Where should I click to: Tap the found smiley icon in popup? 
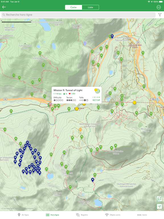point(96,90)
